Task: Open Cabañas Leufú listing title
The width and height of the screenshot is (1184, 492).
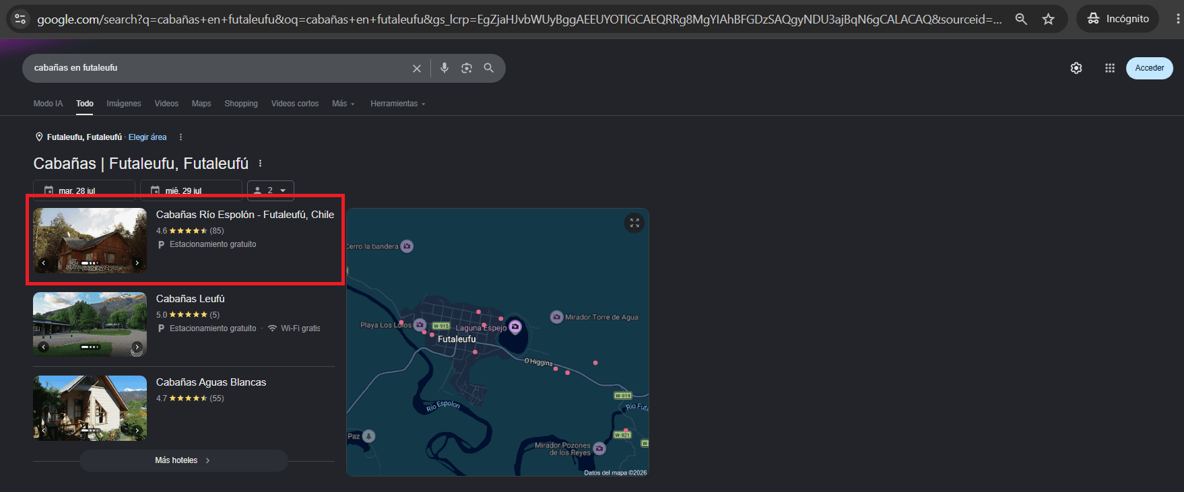Action: point(191,299)
